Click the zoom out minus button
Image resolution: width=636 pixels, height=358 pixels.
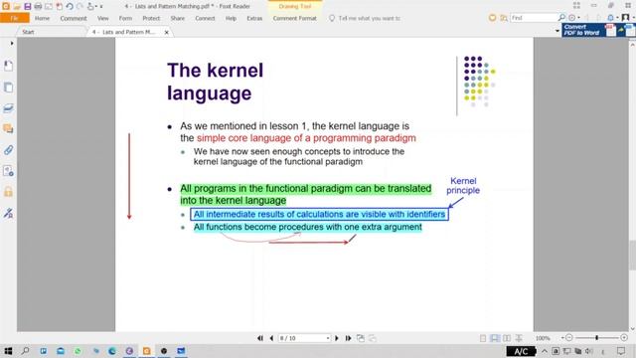click(568, 338)
